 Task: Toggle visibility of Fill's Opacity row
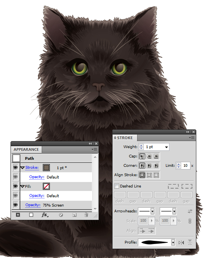(16, 196)
